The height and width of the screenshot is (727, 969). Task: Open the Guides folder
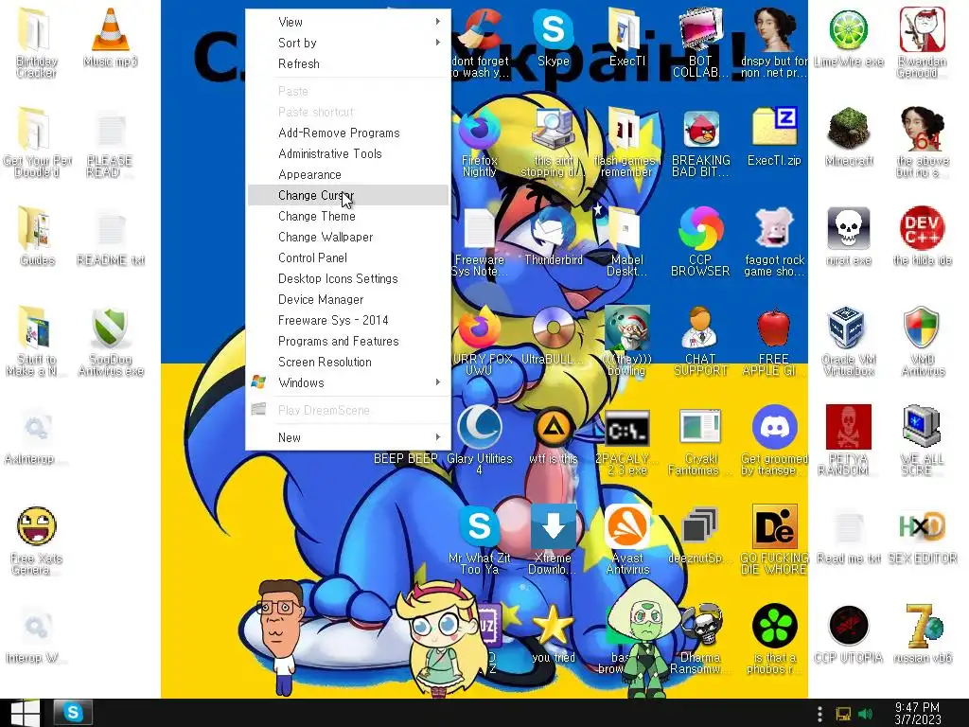coord(36,229)
